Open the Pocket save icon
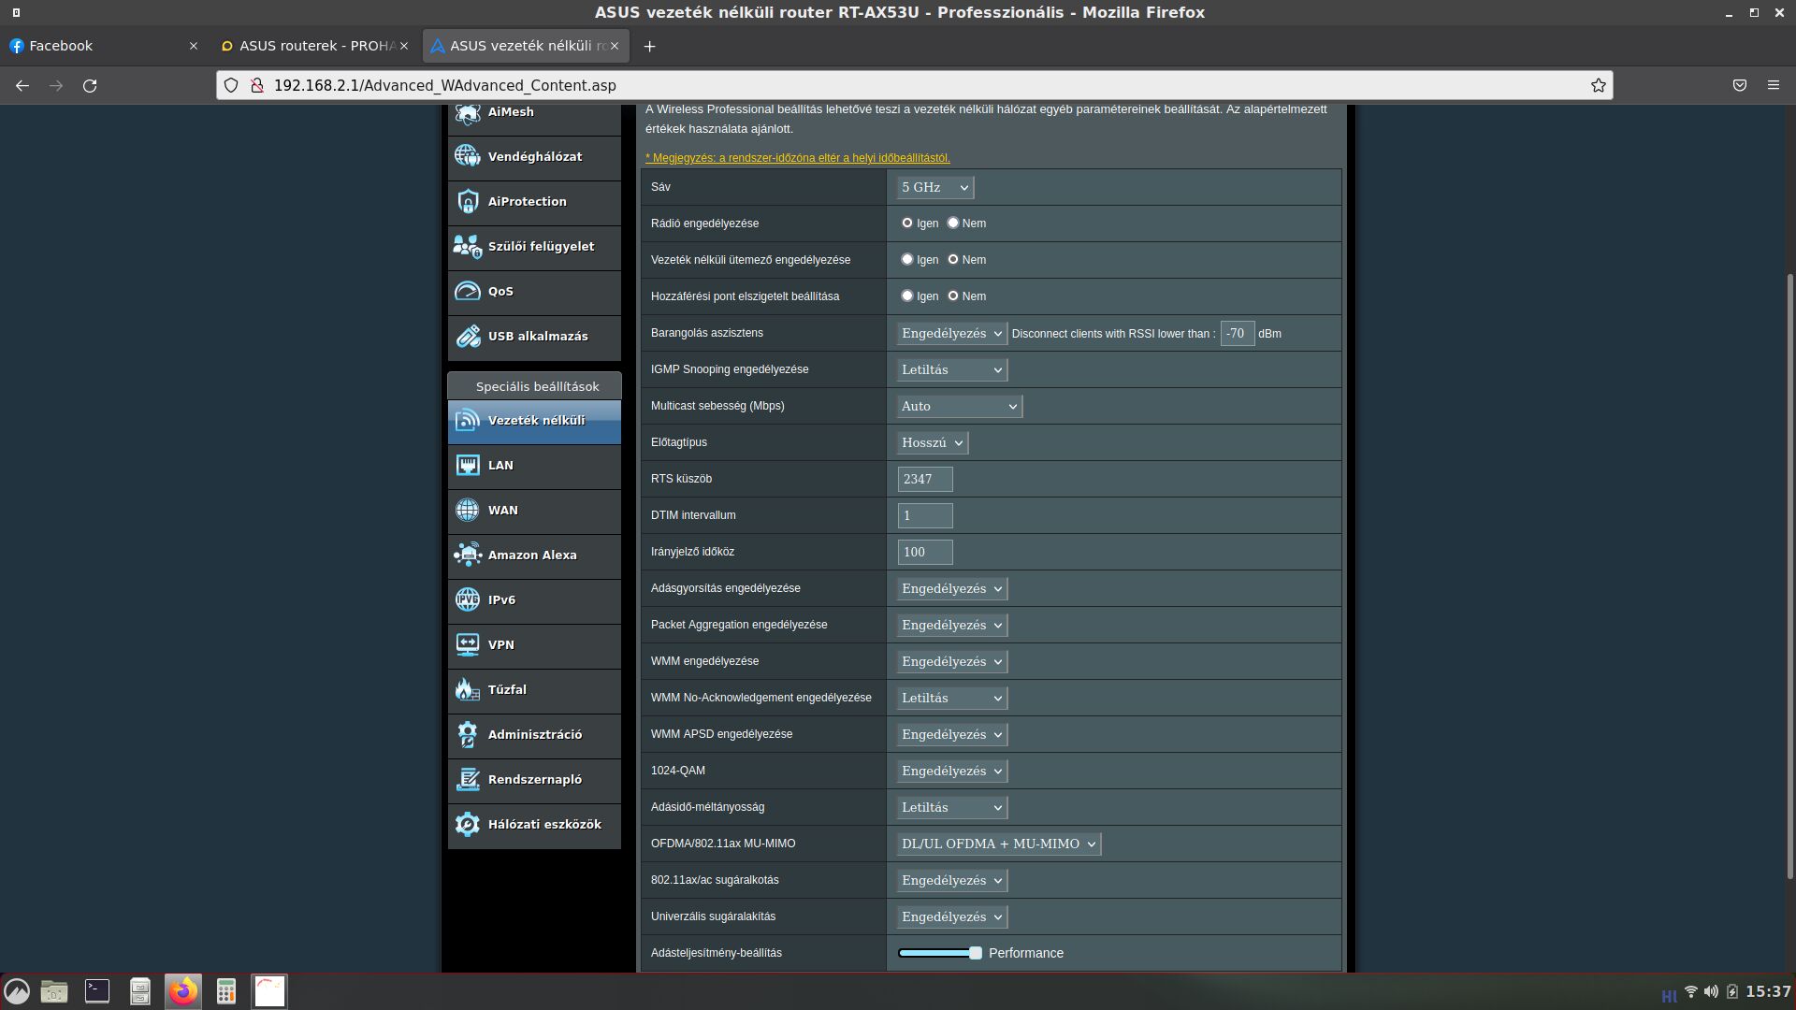Screen dimensions: 1796x1010 (1740, 85)
